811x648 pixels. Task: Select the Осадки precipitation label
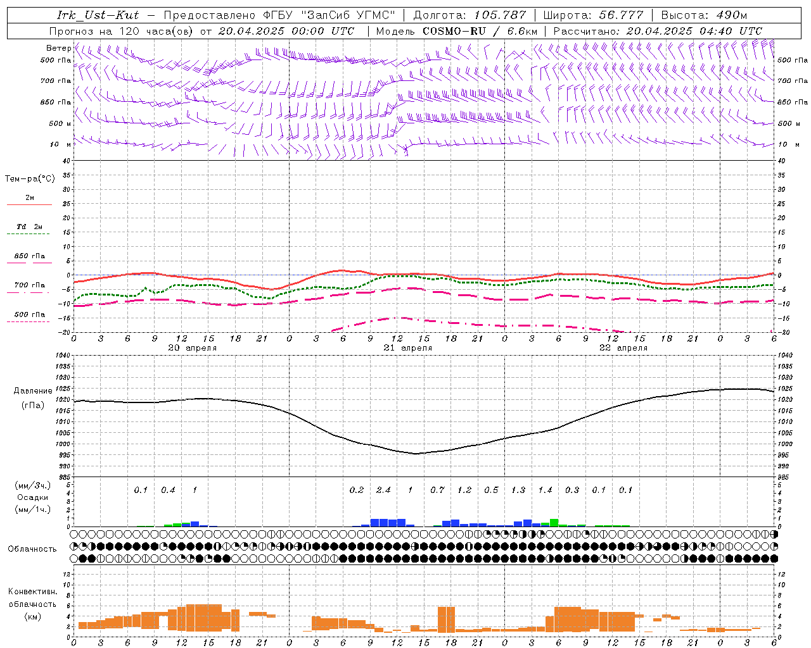point(32,497)
